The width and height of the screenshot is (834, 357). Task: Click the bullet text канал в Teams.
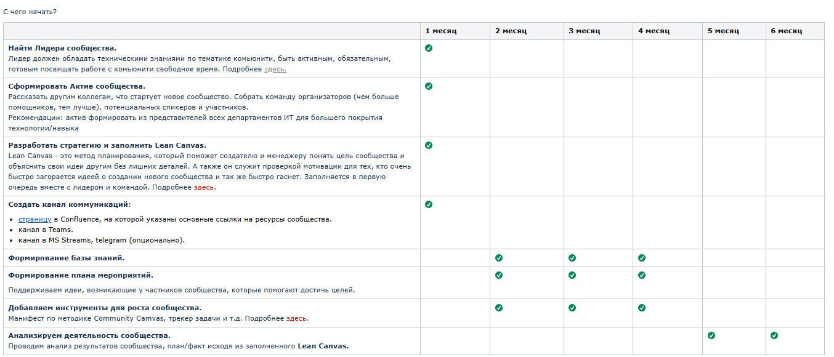[46, 230]
